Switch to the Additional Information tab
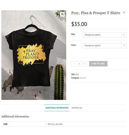This screenshot has height=135, width=129. click(57, 108)
